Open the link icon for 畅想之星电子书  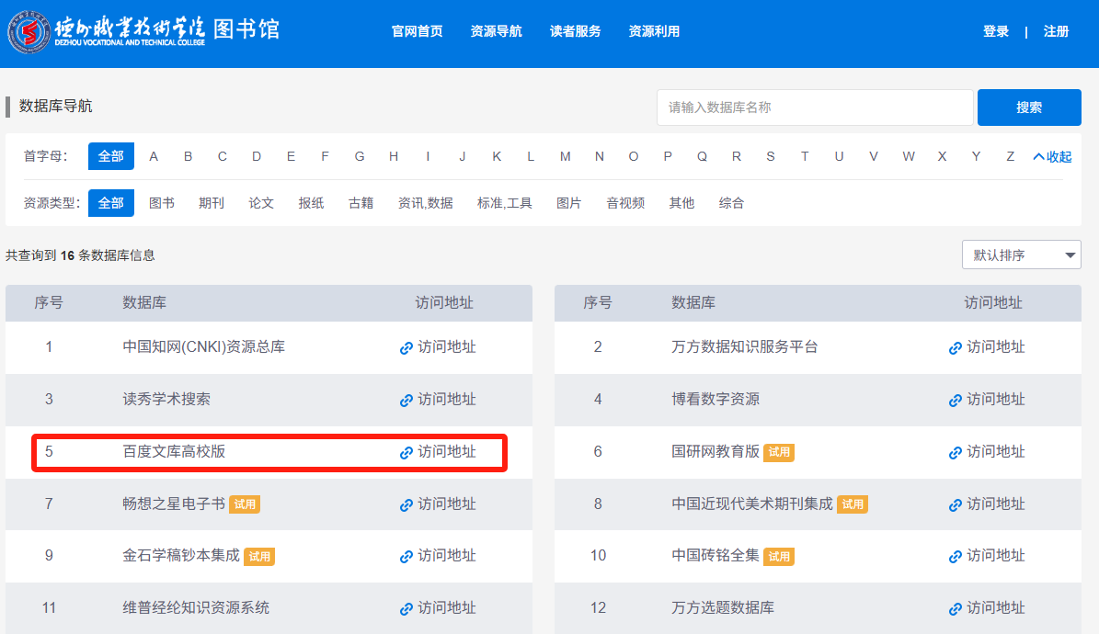406,505
